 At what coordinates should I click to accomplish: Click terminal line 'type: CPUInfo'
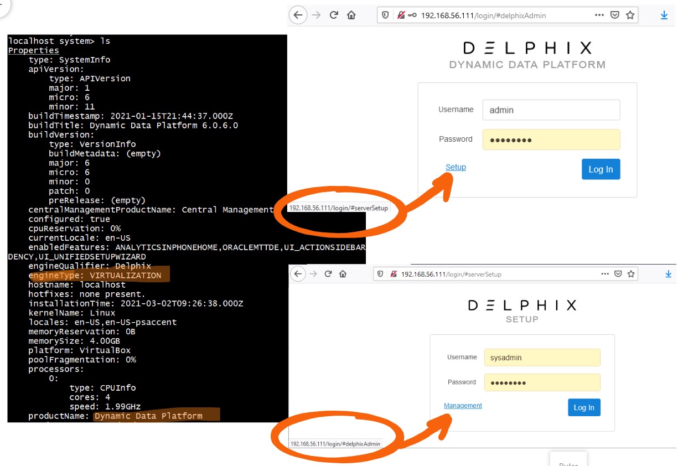pyautogui.click(x=102, y=387)
